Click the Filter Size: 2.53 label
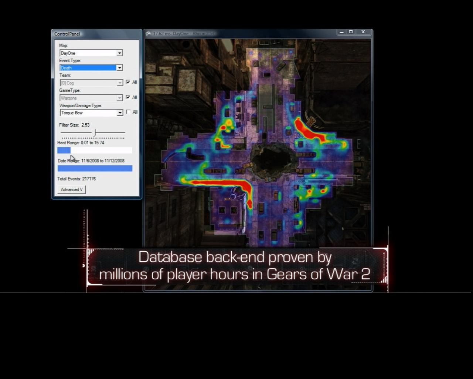 point(74,125)
